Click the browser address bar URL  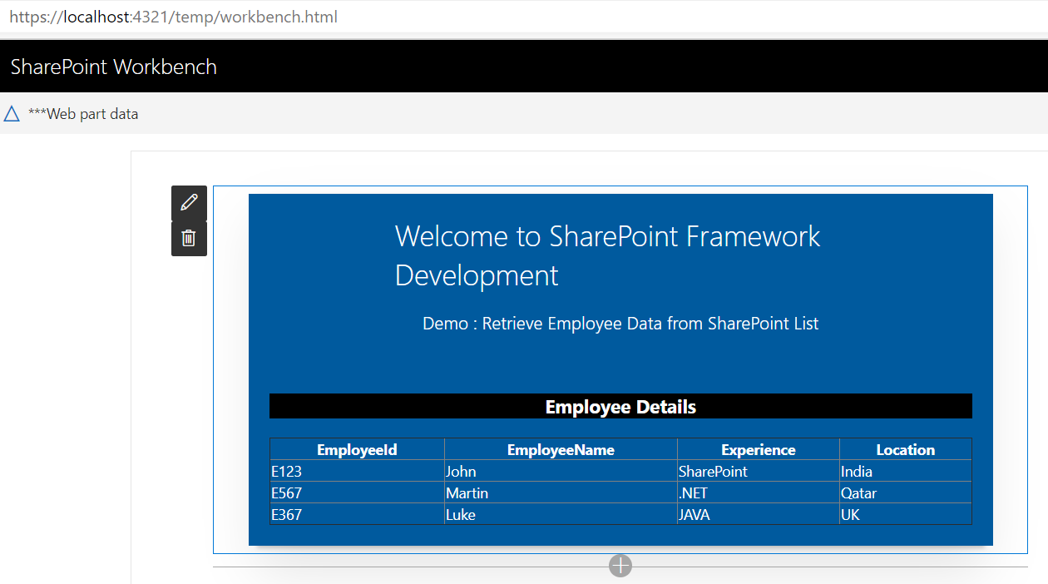point(174,17)
